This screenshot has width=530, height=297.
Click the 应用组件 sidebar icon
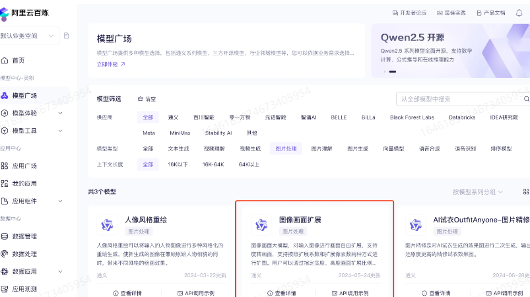pos(5,201)
